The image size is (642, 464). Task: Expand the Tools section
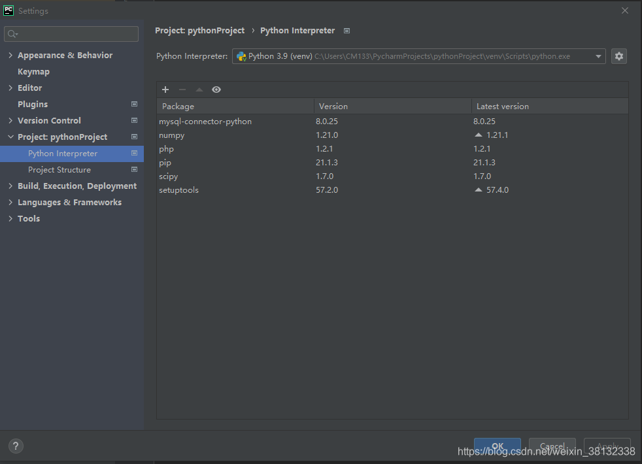click(10, 219)
